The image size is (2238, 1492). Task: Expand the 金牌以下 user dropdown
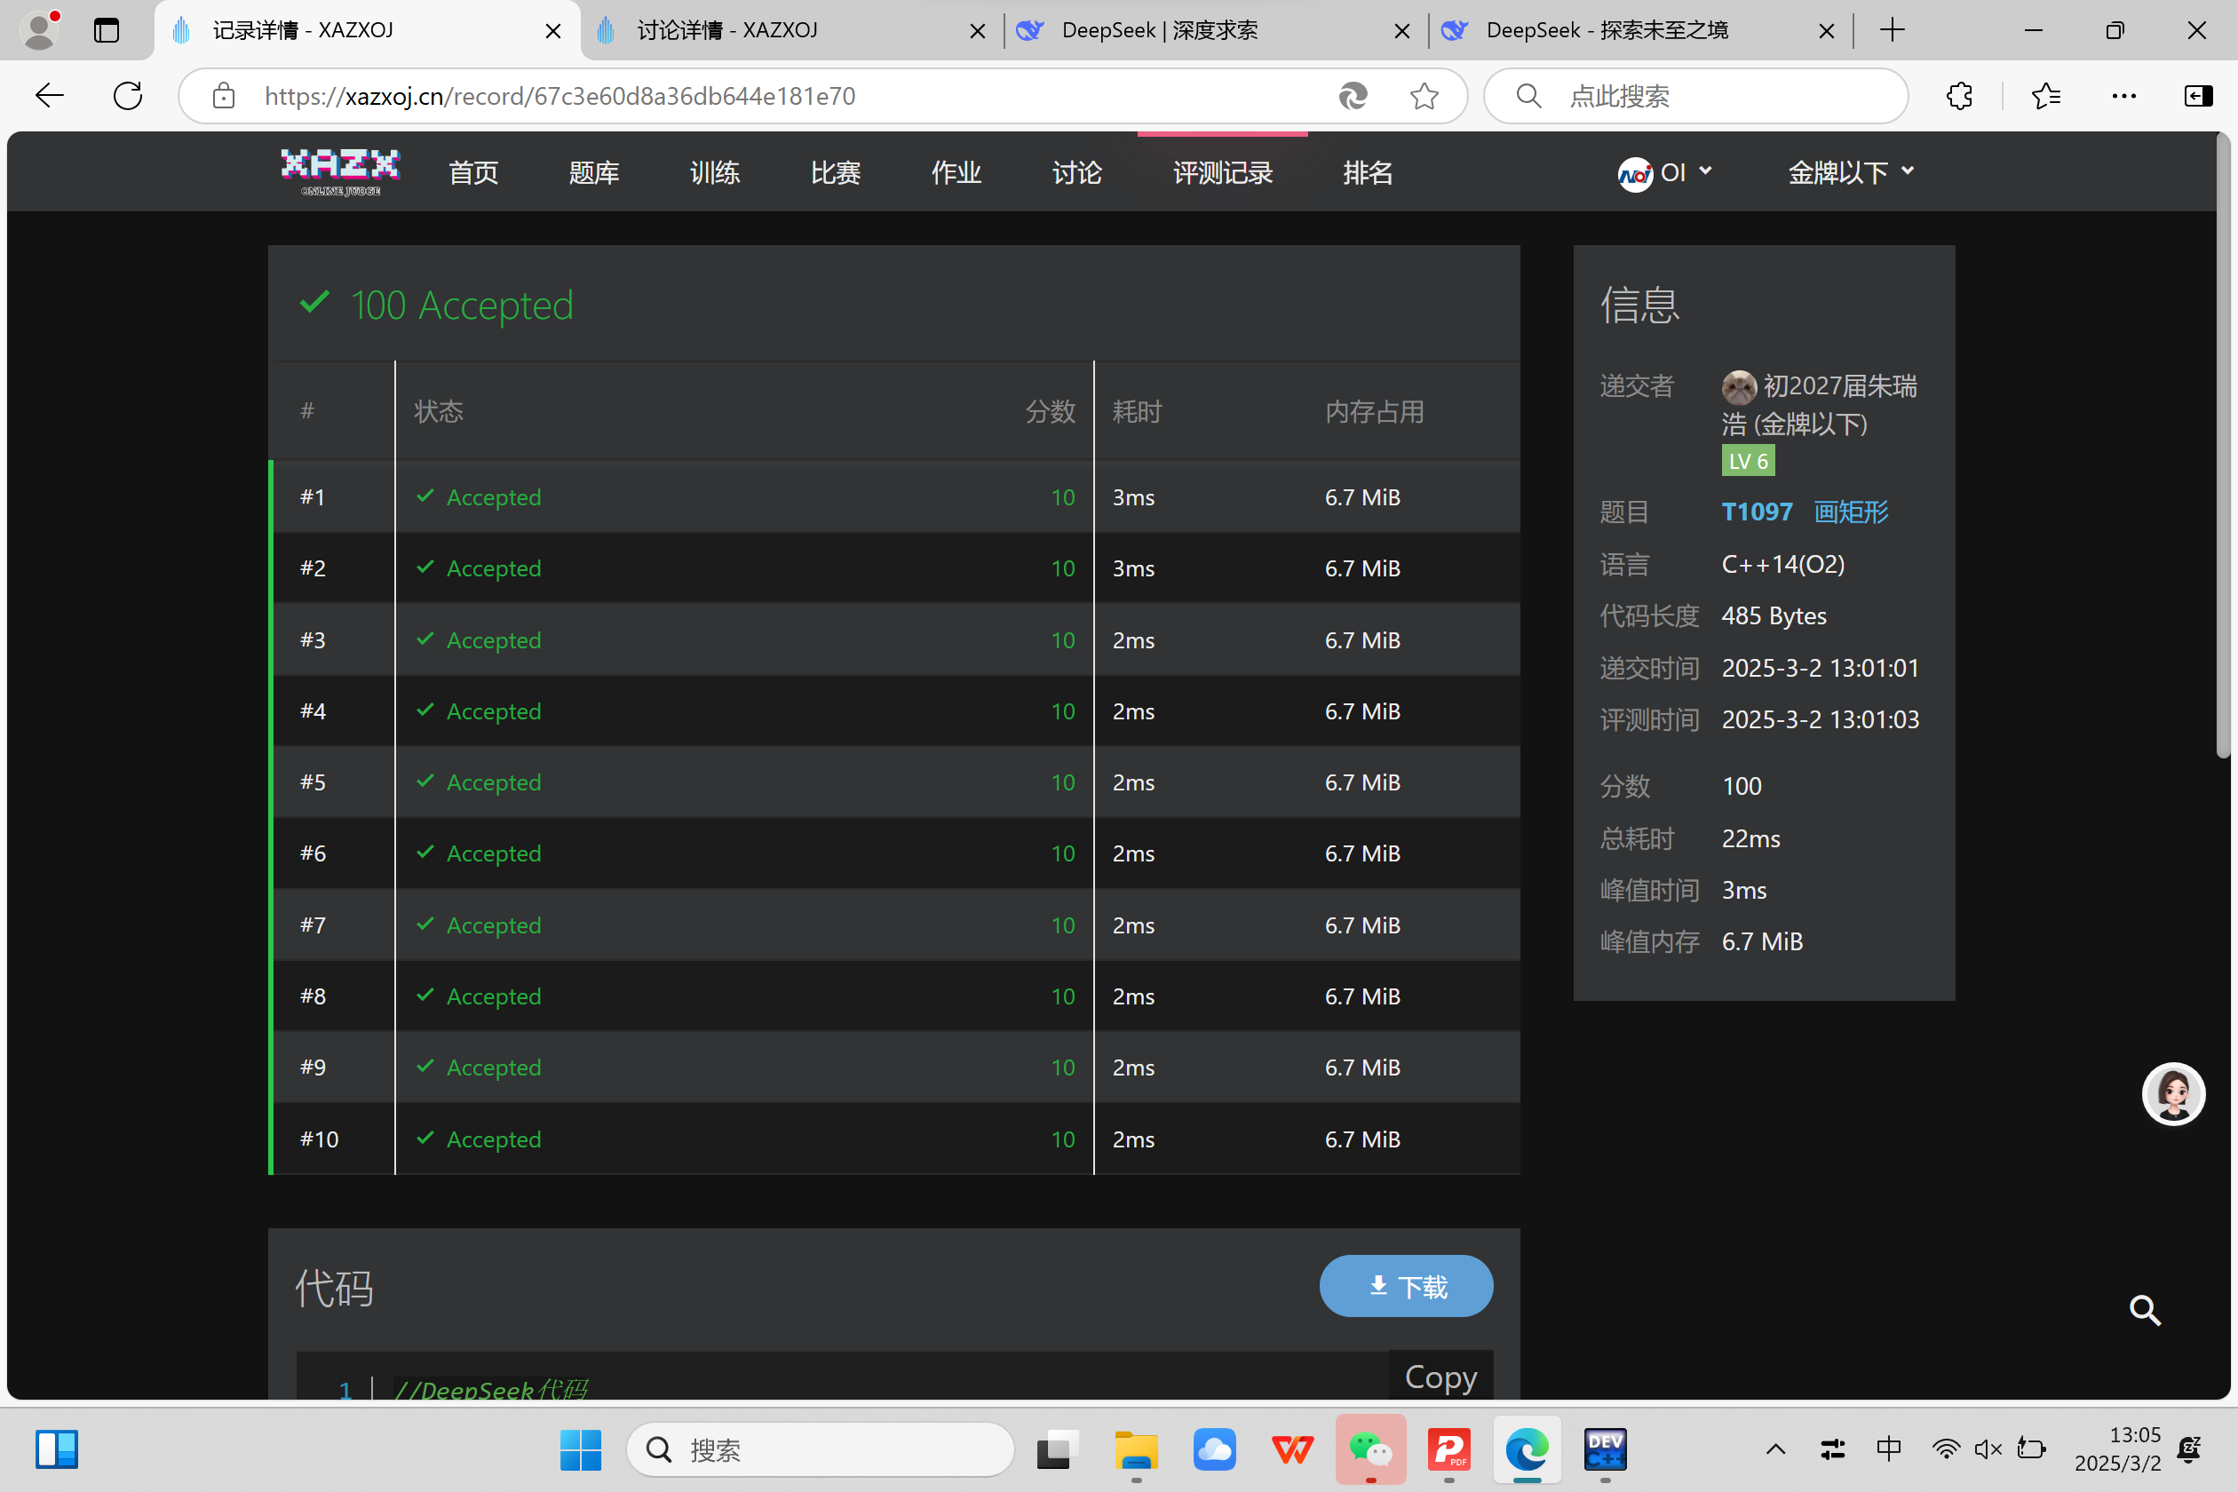pyautogui.click(x=1850, y=172)
